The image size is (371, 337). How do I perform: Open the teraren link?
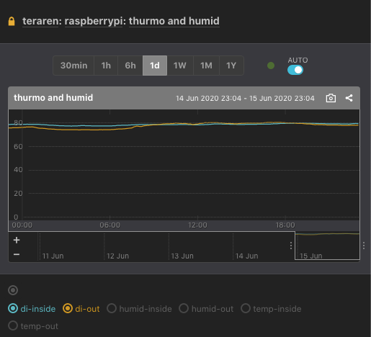coord(40,21)
